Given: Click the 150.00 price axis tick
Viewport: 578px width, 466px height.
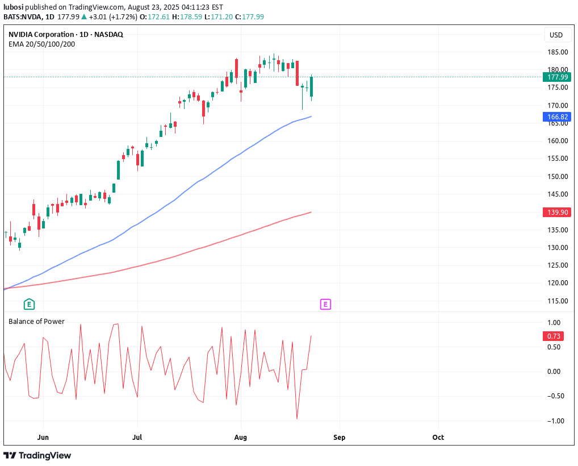Looking at the screenshot, I should click(558, 176).
